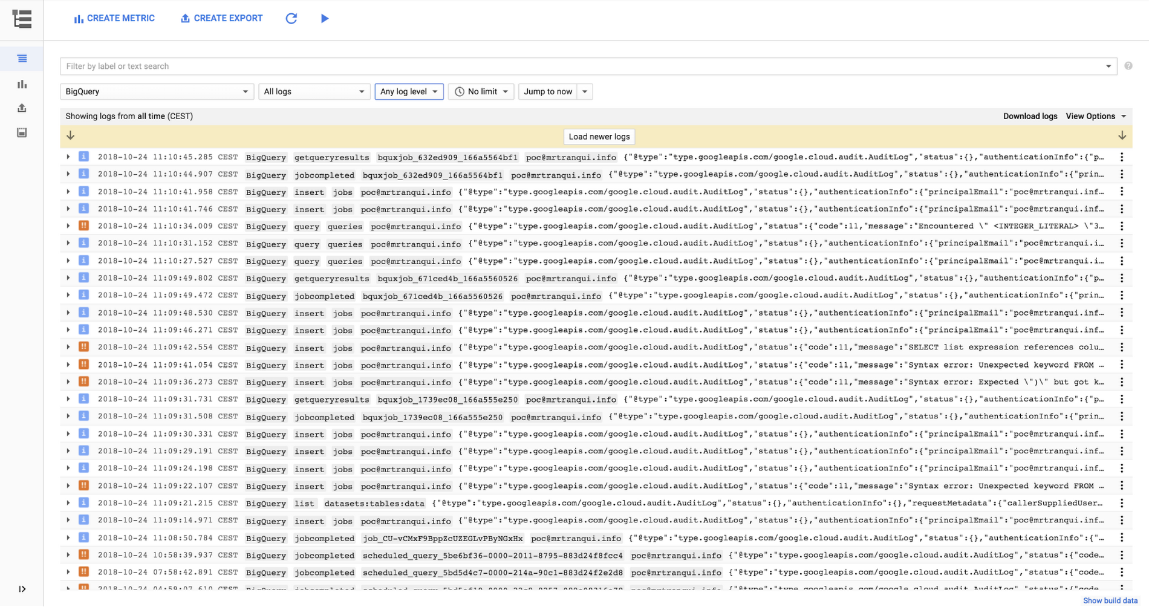
Task: Open the more options menu for 11:10:41.746 entry
Action: click(x=1122, y=209)
